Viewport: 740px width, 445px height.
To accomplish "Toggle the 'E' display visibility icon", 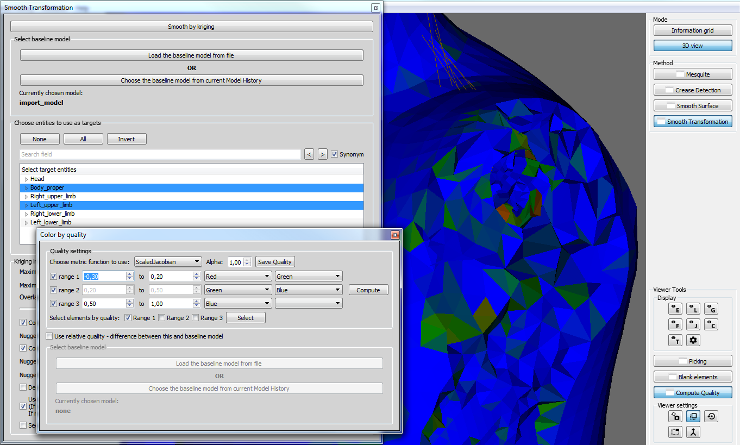I will click(675, 309).
